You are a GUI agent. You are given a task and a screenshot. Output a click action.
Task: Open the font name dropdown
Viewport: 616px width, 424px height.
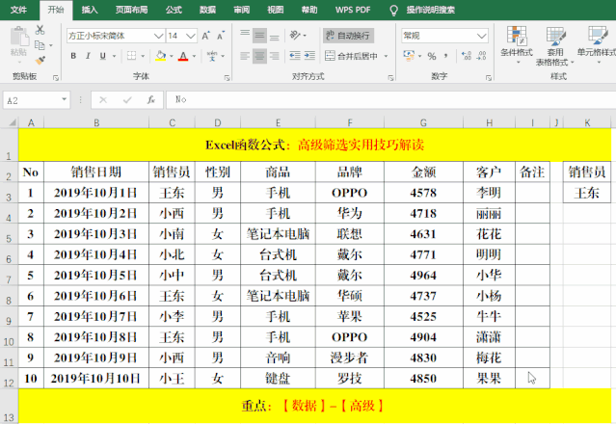tap(157, 35)
